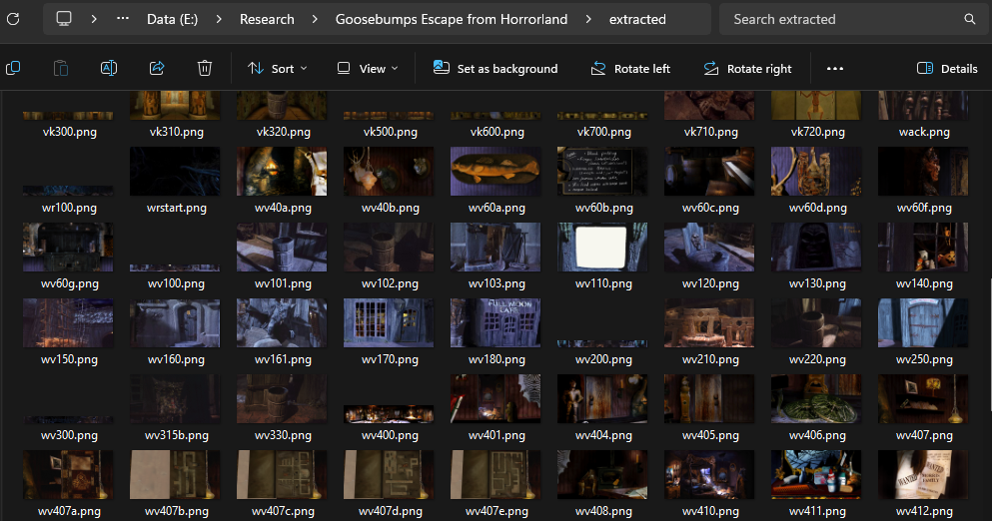The height and width of the screenshot is (521, 992).
Task: Select wv140.png thumbnail
Action: point(924,248)
